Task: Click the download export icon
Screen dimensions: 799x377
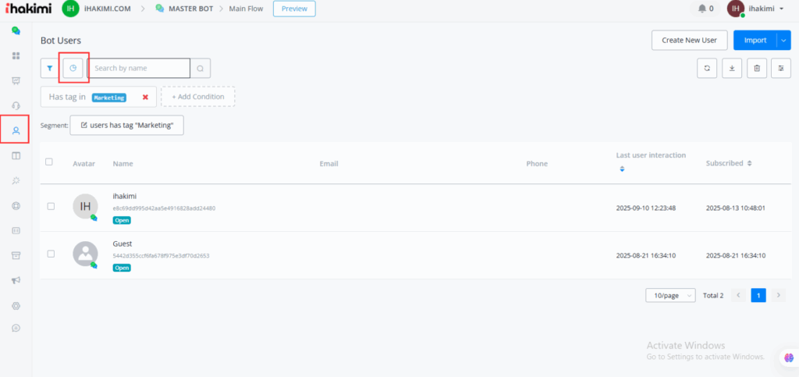Action: pos(732,69)
